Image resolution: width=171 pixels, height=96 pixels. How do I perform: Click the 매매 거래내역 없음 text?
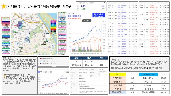[x=75, y=16]
